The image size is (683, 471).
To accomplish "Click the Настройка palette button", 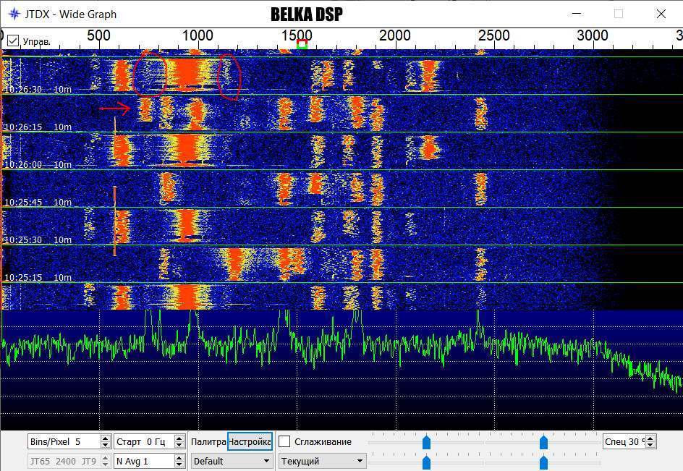I will point(250,441).
